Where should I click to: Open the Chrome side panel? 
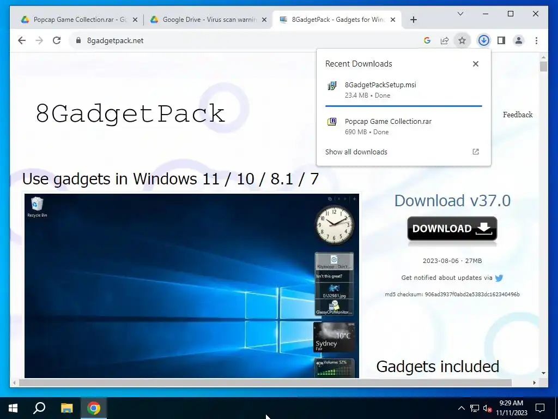[501, 40]
